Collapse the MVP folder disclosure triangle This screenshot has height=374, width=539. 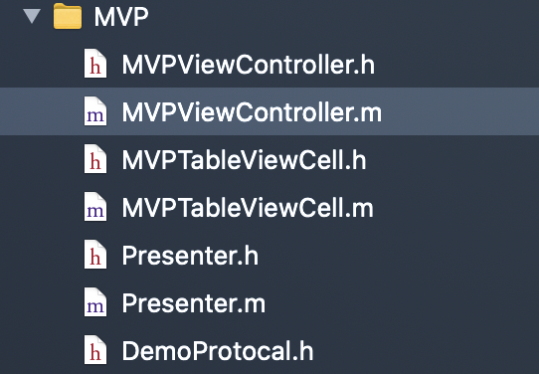(x=32, y=16)
